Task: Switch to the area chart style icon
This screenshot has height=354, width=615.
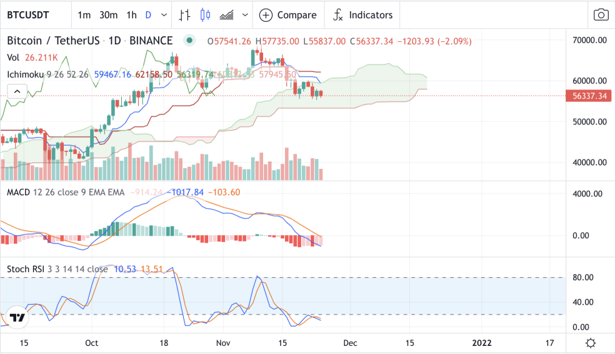Action: [x=226, y=15]
